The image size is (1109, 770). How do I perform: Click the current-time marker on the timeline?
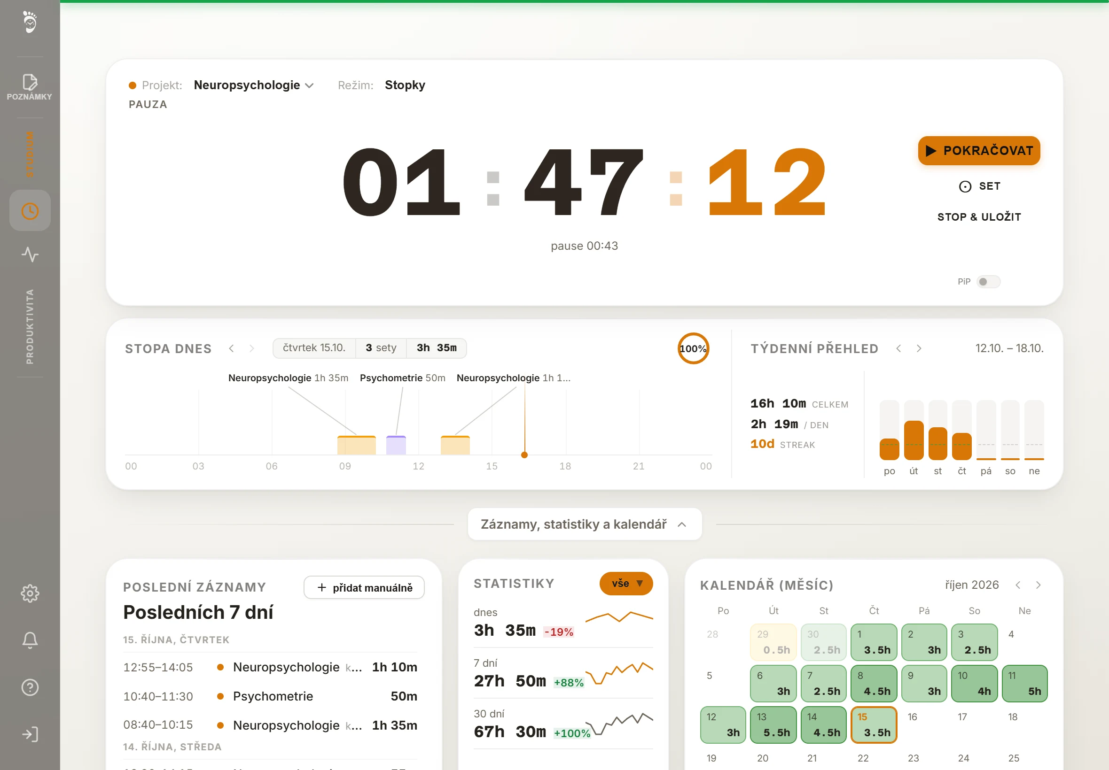point(524,455)
